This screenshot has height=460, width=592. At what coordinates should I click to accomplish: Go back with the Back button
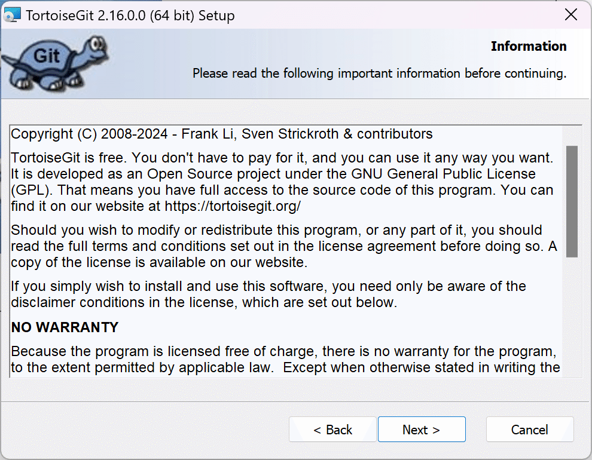tap(332, 430)
